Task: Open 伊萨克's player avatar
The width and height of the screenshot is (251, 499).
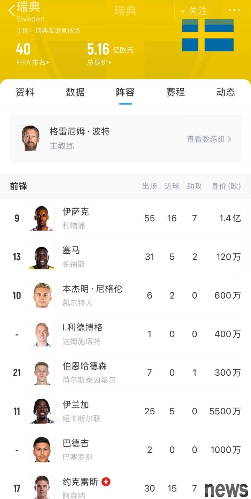Action: [42, 218]
